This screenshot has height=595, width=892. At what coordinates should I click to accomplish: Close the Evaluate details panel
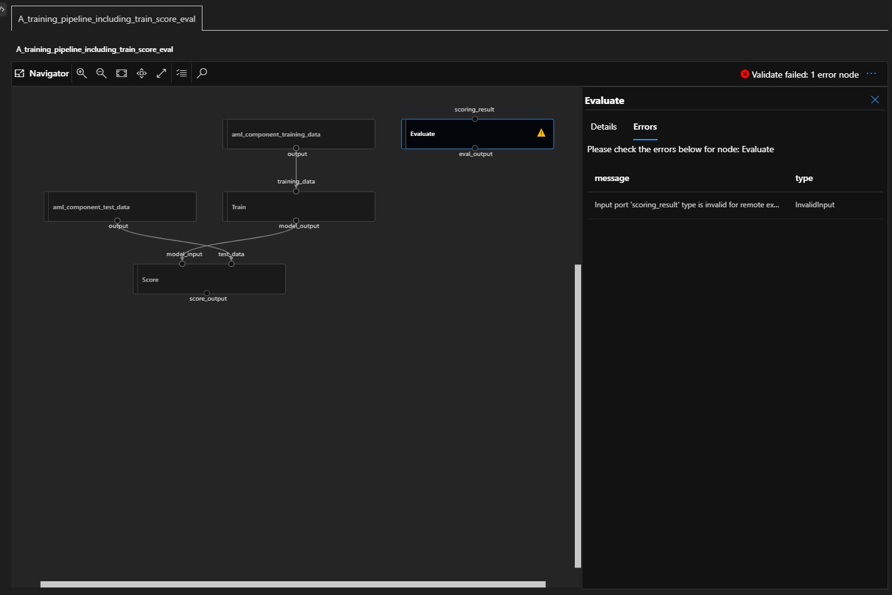tap(875, 100)
